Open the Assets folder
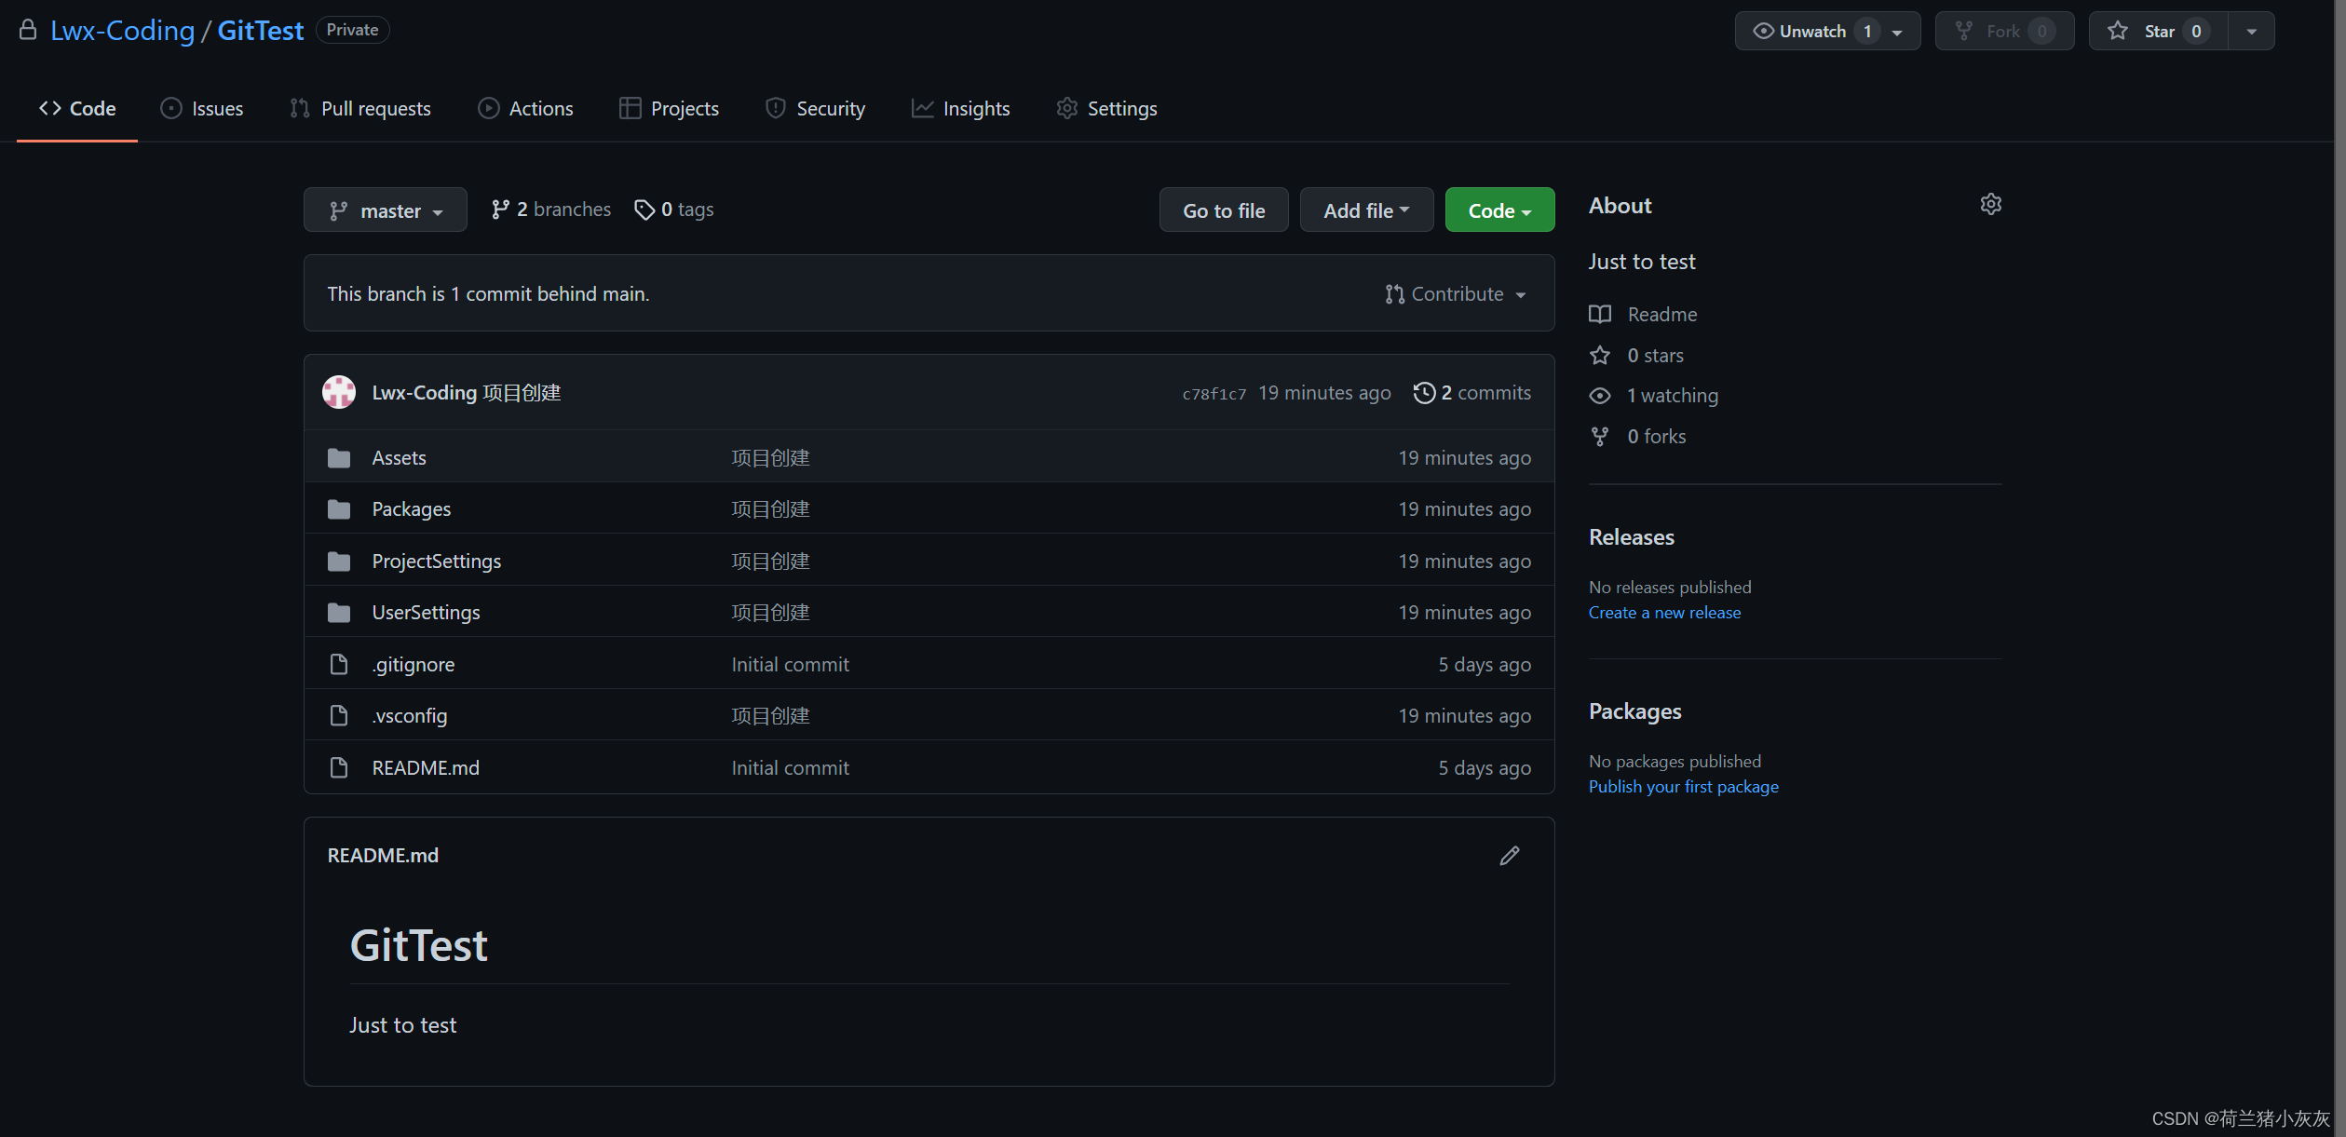This screenshot has height=1137, width=2346. [x=399, y=457]
